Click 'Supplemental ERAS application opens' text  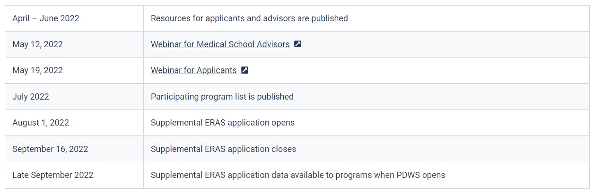click(x=223, y=123)
